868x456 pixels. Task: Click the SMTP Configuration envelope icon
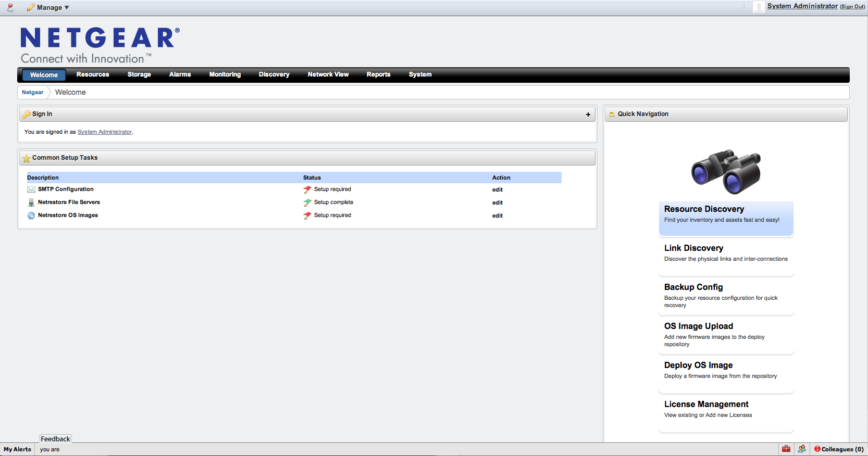coord(31,189)
